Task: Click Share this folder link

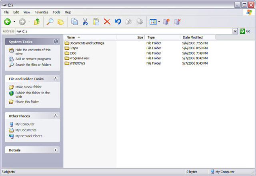Action: click(x=27, y=102)
